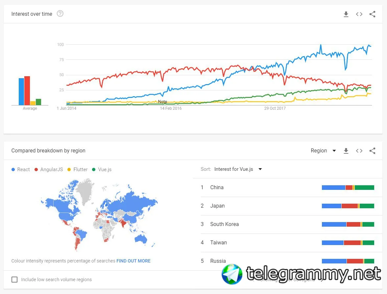Open the Region dropdown selector

click(323, 151)
